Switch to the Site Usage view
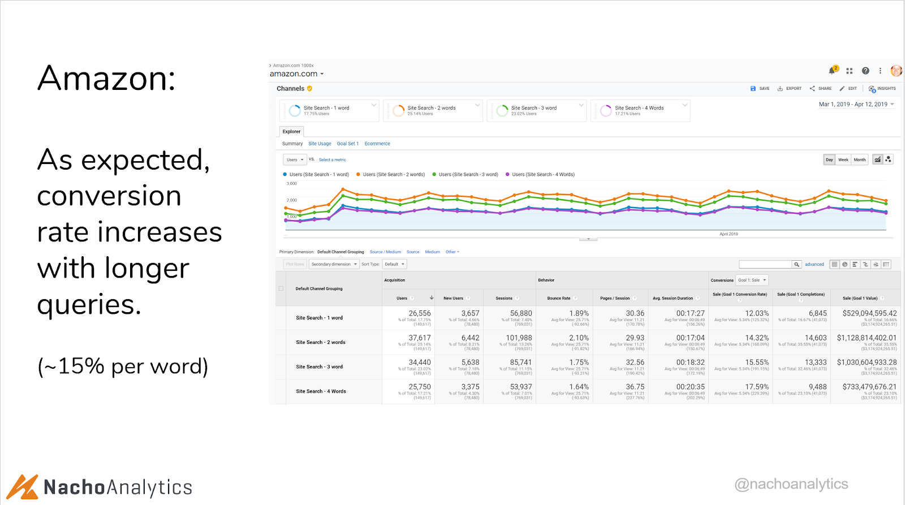This screenshot has width=905, height=505. click(320, 144)
